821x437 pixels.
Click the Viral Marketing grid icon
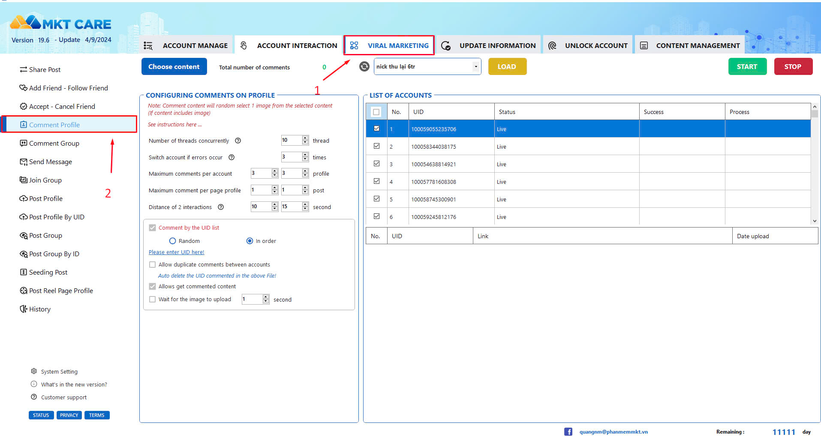[x=354, y=45]
